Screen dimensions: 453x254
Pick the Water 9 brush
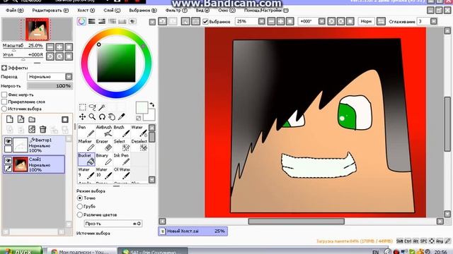point(86,173)
